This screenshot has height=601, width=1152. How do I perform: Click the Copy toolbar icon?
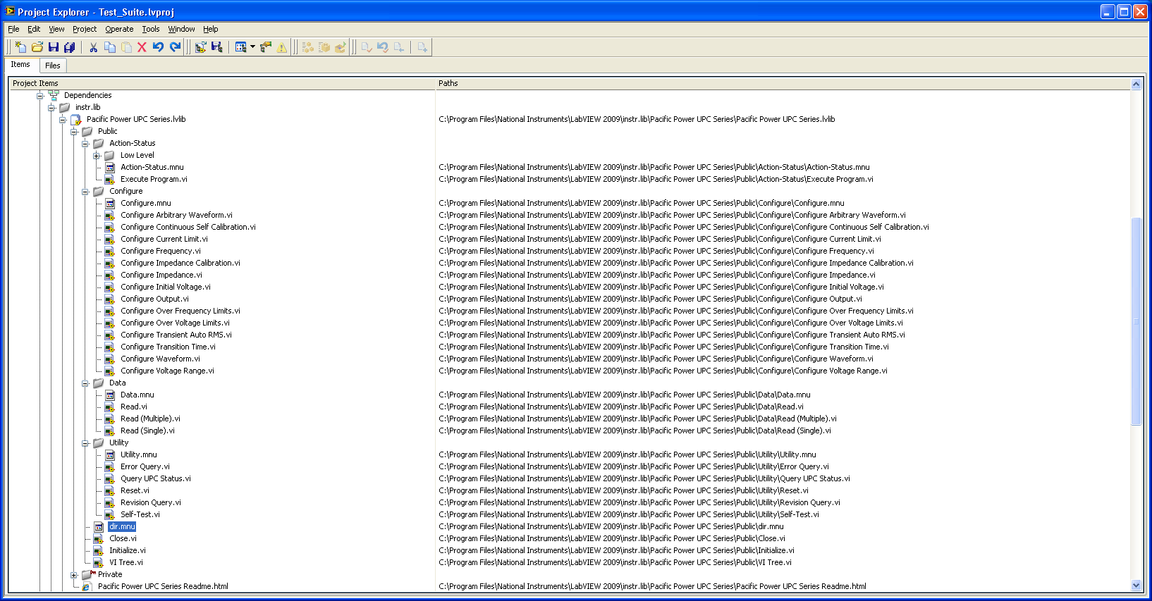[110, 47]
